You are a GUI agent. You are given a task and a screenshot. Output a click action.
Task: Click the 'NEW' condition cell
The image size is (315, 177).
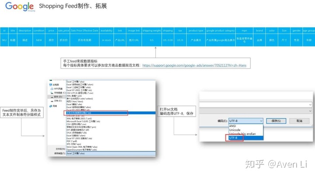coord(39,40)
